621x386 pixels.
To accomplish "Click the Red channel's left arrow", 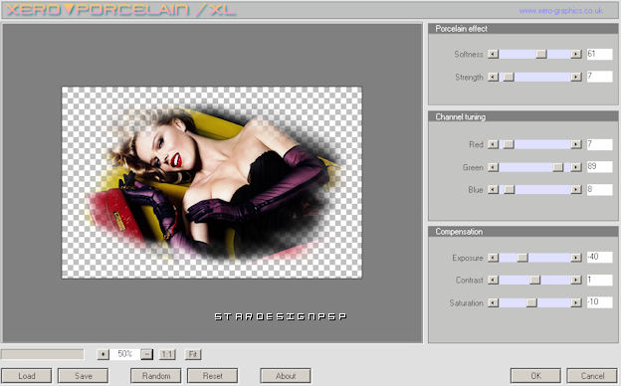I will (x=493, y=144).
